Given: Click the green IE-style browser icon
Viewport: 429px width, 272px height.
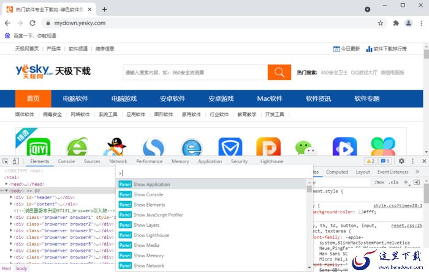Looking at the screenshot, I should [x=77, y=147].
